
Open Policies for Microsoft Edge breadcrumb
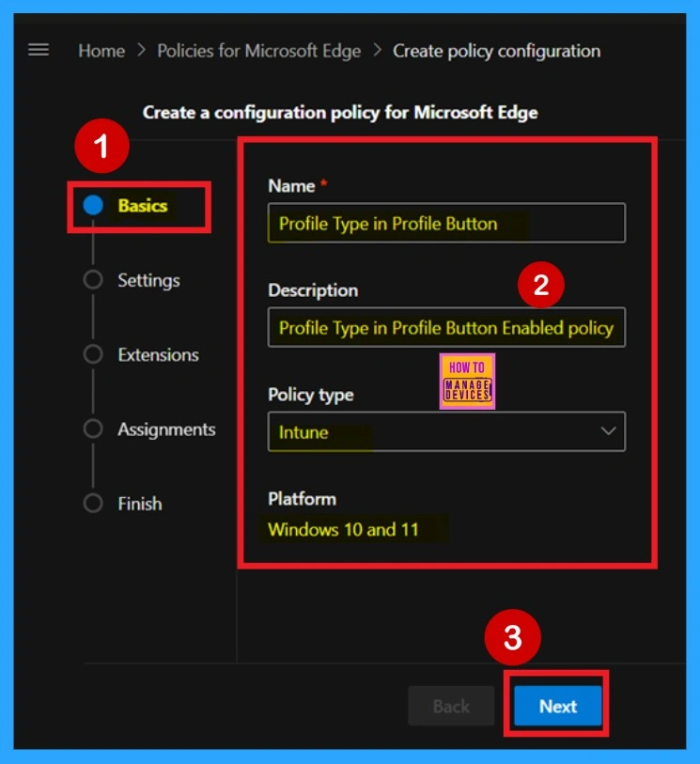[x=258, y=51]
